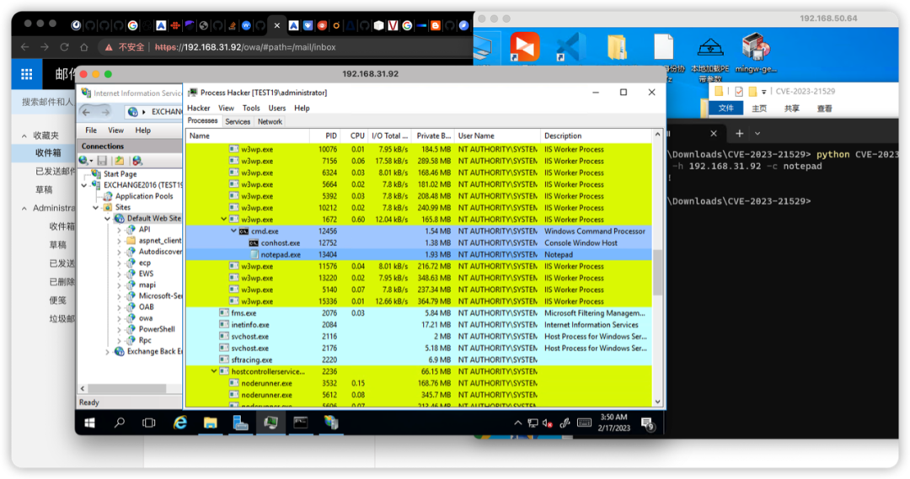Click IIS back navigation arrow
Viewport: 910px width, 479px height.
87,112
